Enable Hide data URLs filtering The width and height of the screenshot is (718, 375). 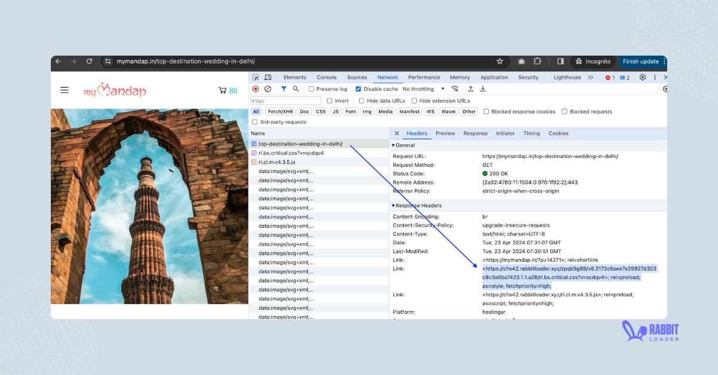click(361, 100)
